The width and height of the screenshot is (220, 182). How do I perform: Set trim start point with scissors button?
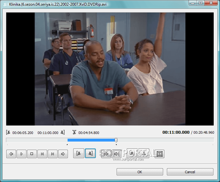tap(79, 153)
